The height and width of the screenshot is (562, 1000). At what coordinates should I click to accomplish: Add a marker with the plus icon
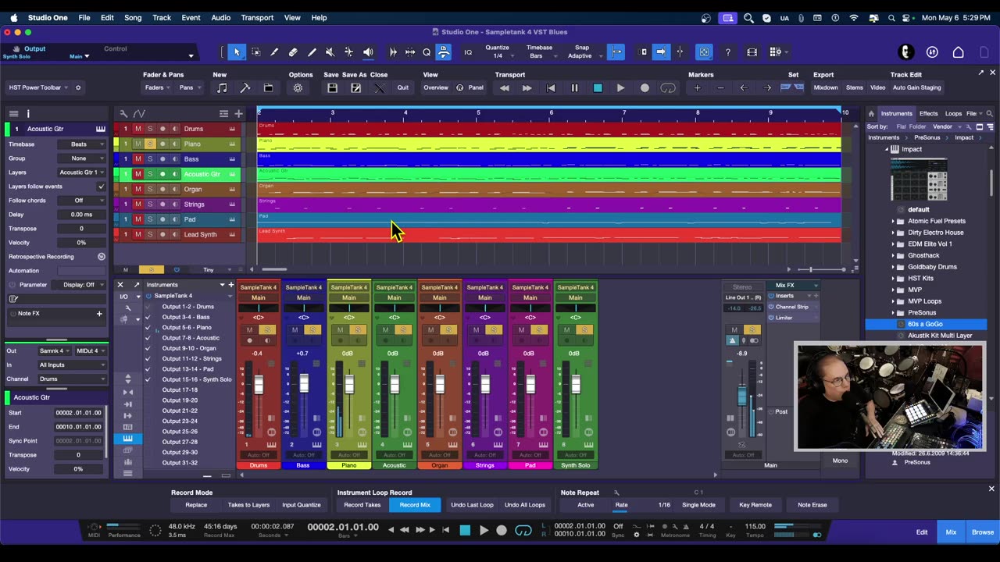[x=697, y=88]
